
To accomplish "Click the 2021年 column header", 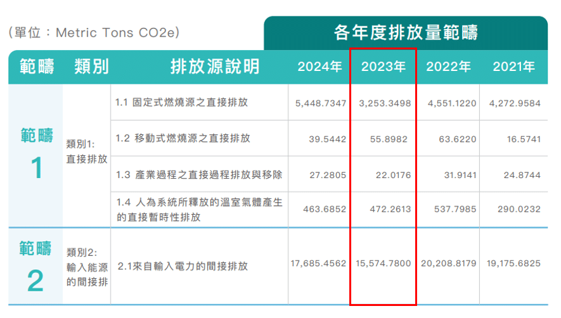I will 513,67.
